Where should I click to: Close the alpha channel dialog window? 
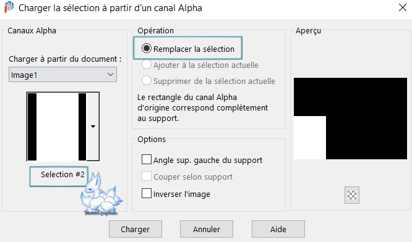point(403,7)
